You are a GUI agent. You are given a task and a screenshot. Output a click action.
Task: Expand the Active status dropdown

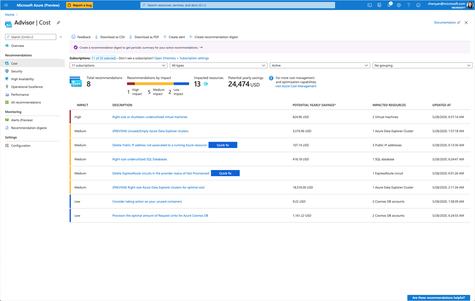coord(320,65)
